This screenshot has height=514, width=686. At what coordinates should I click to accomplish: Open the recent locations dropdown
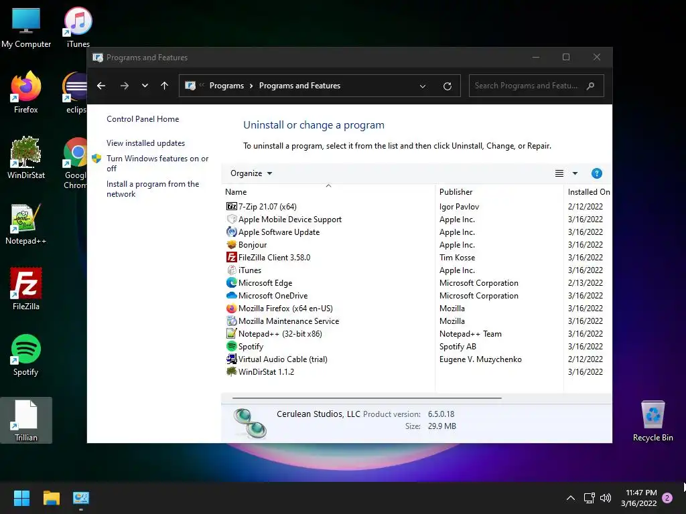(145, 86)
